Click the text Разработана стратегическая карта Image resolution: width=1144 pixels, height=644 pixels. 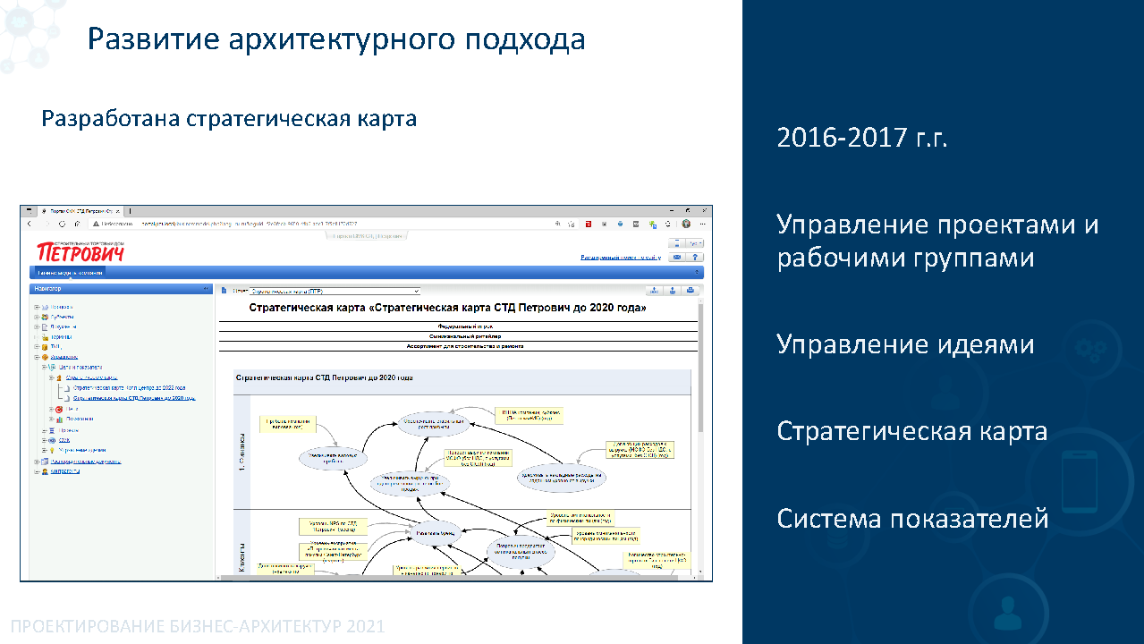[x=229, y=118]
